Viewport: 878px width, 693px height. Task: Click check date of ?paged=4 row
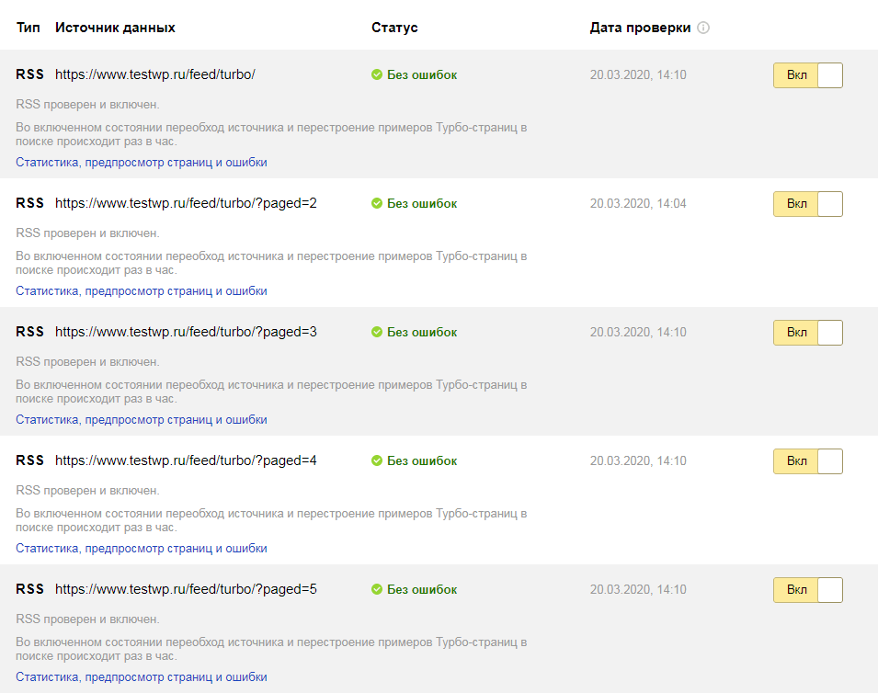[x=638, y=460]
